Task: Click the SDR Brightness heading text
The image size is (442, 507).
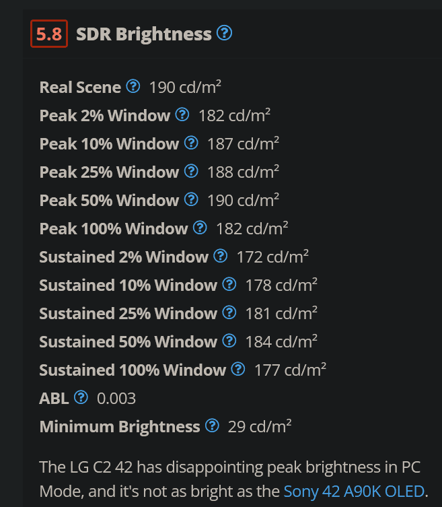Action: pos(144,34)
